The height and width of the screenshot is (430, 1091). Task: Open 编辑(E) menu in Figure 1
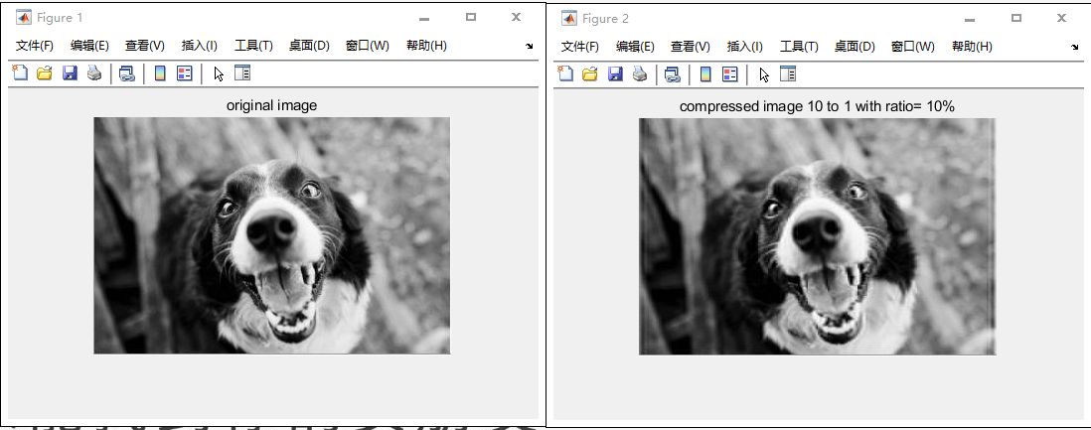tap(89, 46)
